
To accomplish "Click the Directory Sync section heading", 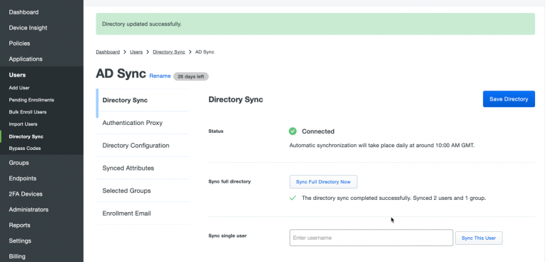I will point(235,100).
